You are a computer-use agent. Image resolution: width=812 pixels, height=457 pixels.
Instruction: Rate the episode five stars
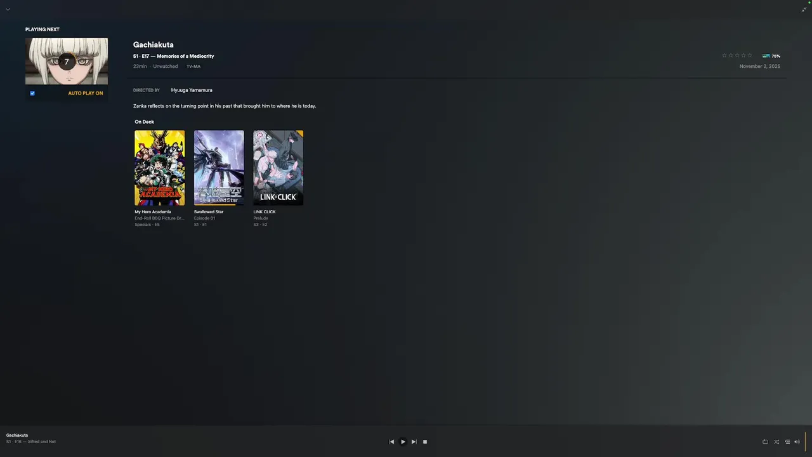tap(750, 56)
